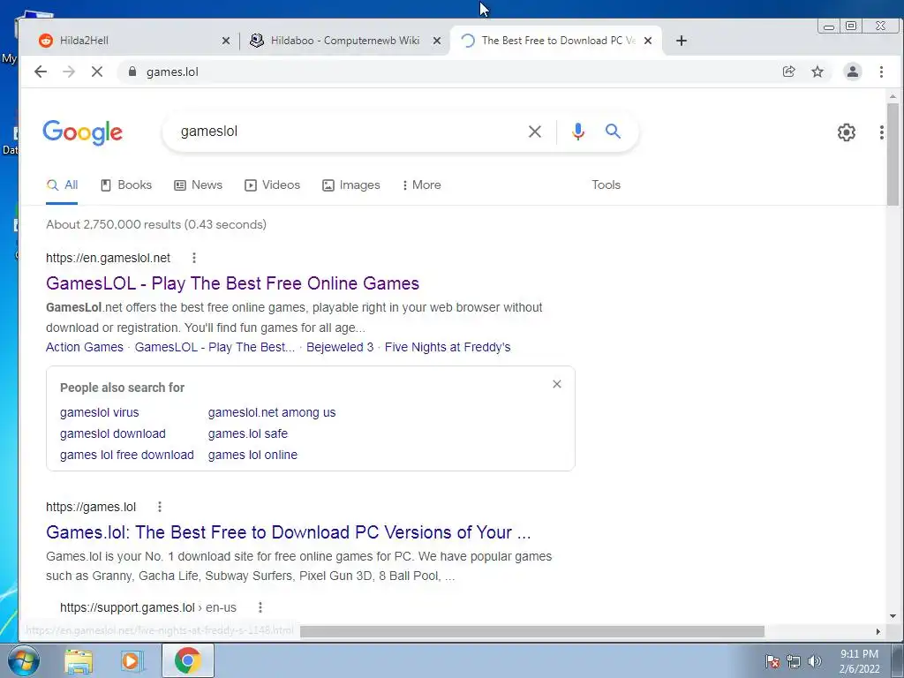
Task: Open the Action Games sitelink
Action: pos(85,347)
